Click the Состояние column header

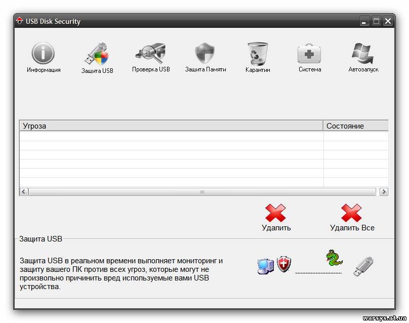pos(356,126)
